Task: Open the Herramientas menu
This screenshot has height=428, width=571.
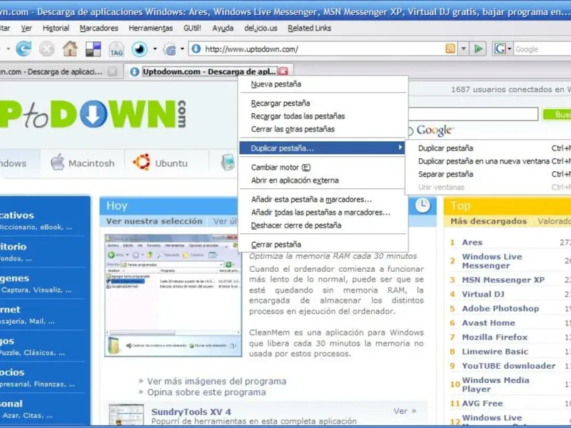Action: (x=151, y=28)
